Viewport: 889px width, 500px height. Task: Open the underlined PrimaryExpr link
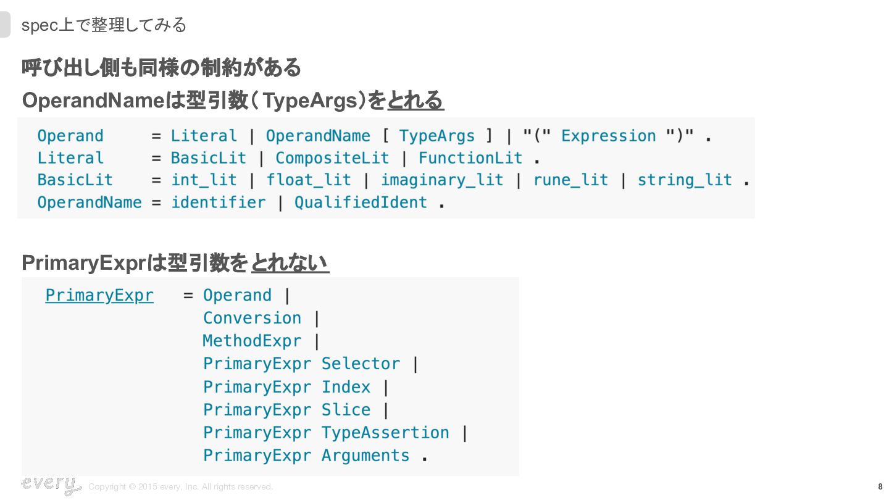[99, 296]
